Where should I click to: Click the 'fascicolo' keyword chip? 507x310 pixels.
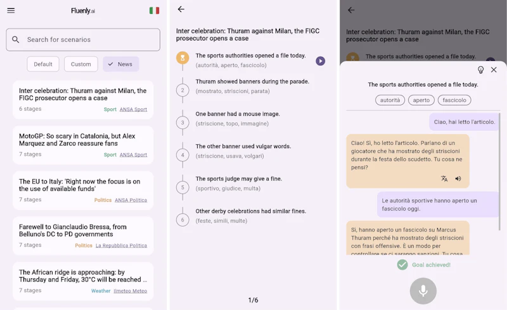pyautogui.click(x=454, y=100)
